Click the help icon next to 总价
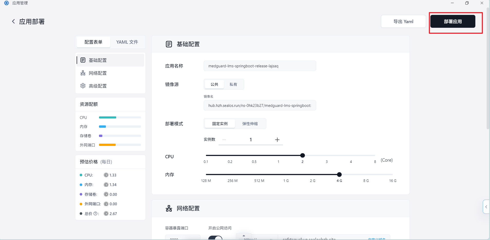This screenshot has height=240, width=490. [x=95, y=214]
